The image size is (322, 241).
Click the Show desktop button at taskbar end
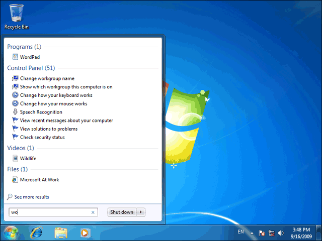(x=318, y=233)
